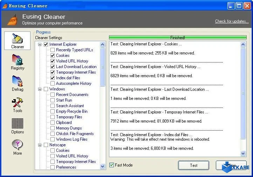
Task: Collapse the Internet Explorer tree node
Action: coord(40,44)
